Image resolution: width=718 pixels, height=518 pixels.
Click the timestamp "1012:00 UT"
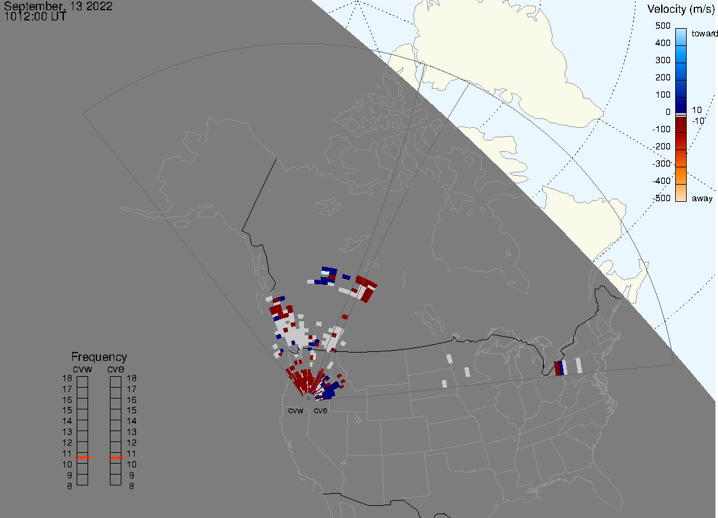click(x=35, y=17)
